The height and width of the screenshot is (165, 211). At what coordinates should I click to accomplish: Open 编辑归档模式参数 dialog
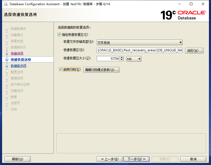(x=101, y=70)
